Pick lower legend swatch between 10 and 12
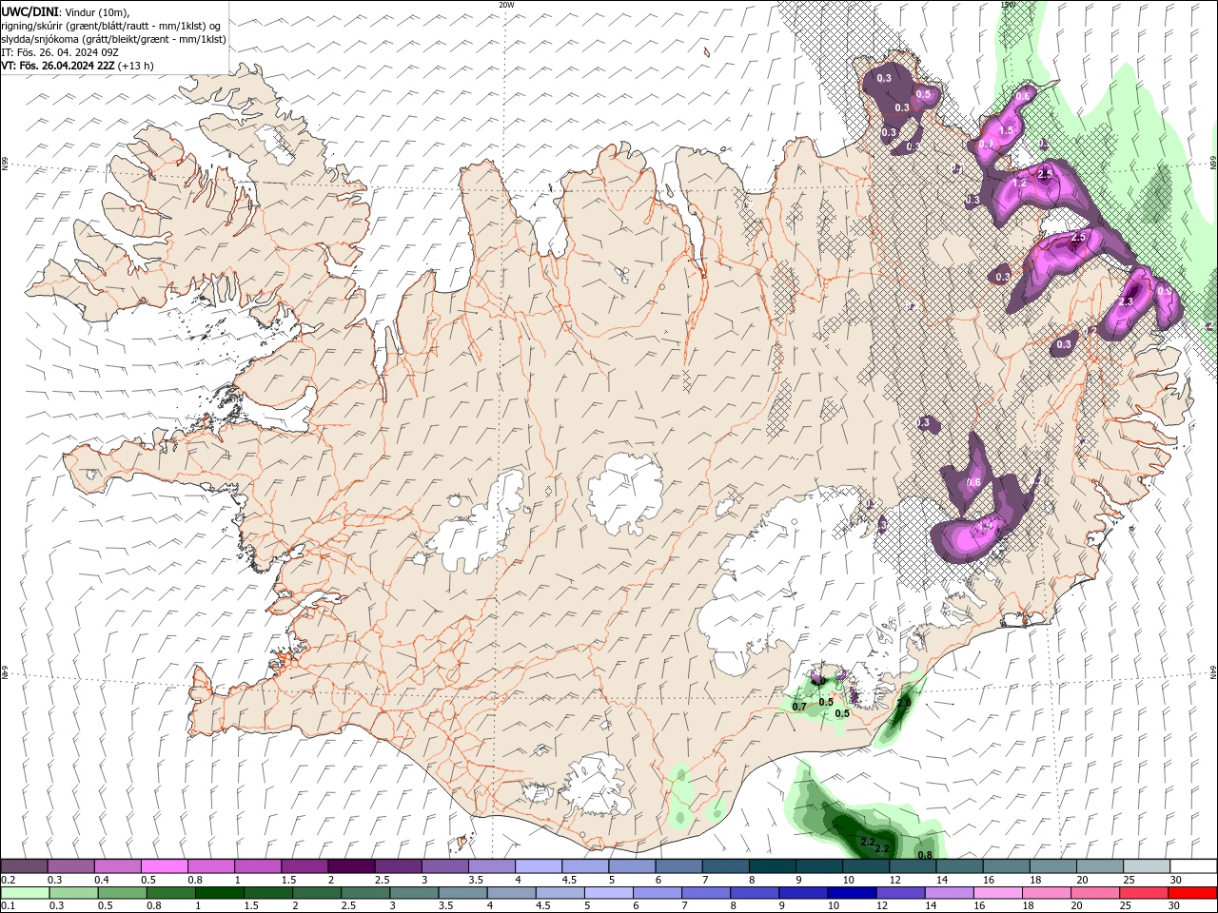This screenshot has width=1218, height=913. click(x=851, y=892)
